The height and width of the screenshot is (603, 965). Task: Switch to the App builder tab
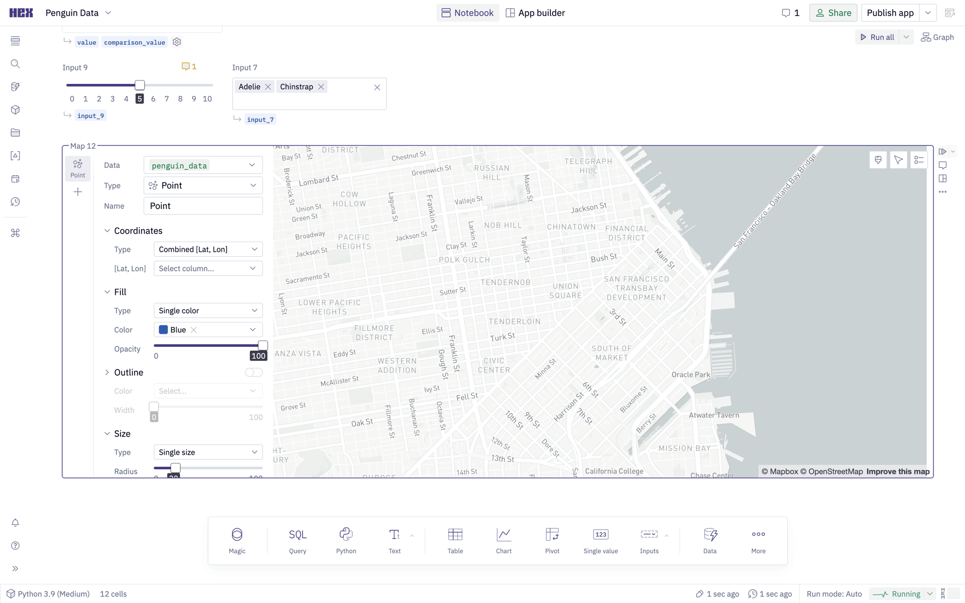[x=535, y=13]
